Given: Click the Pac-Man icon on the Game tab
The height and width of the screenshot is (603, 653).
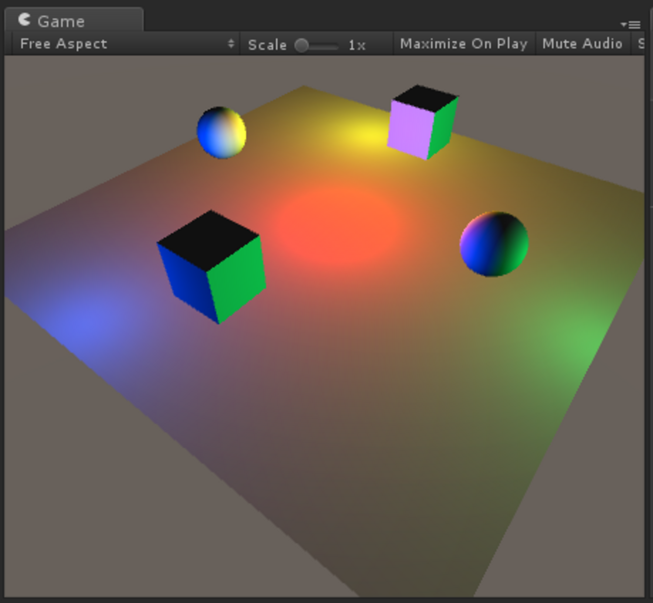Looking at the screenshot, I should coord(24,20).
